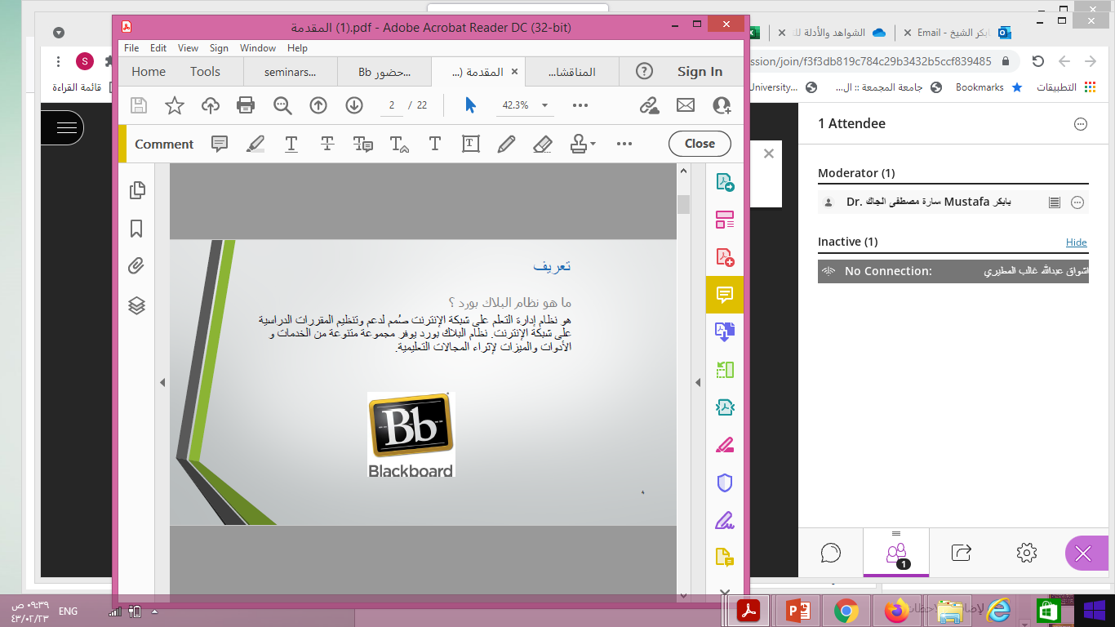Choose the insert text at cursor tool
Viewport: 1115px width, 627px height.
pyautogui.click(x=399, y=144)
